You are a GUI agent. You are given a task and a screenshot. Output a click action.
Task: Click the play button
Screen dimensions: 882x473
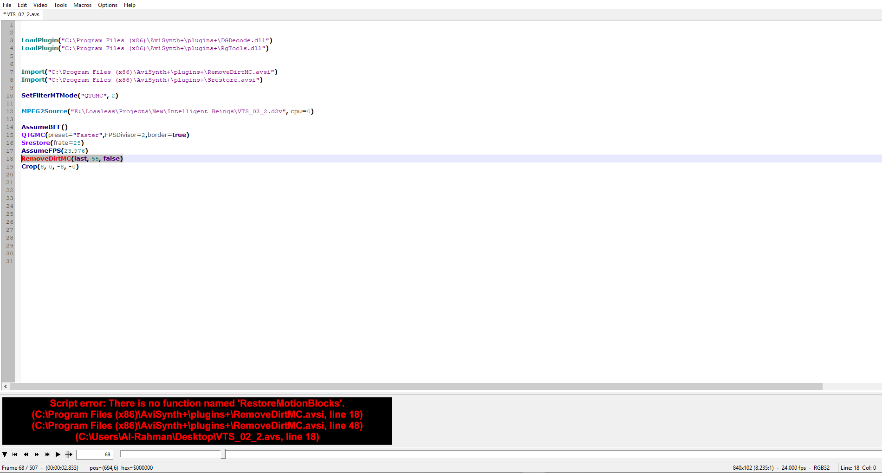(x=58, y=454)
